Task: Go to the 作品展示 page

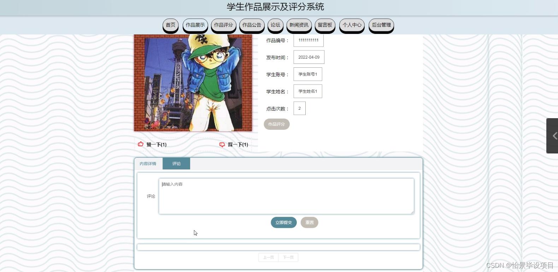Action: coord(195,25)
